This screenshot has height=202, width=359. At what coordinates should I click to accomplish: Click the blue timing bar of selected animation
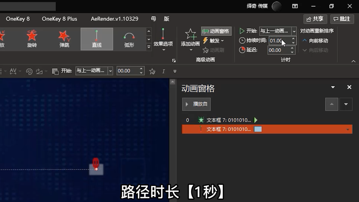pyautogui.click(x=258, y=129)
